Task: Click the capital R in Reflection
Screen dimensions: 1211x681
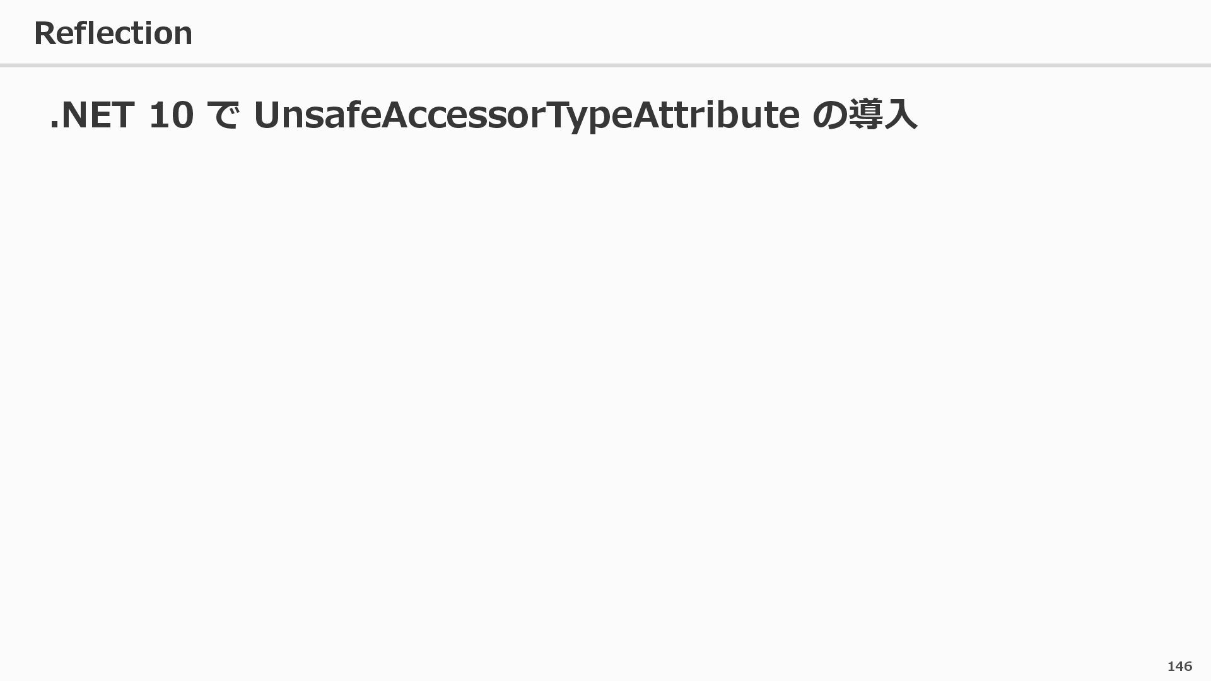Action: (44, 33)
